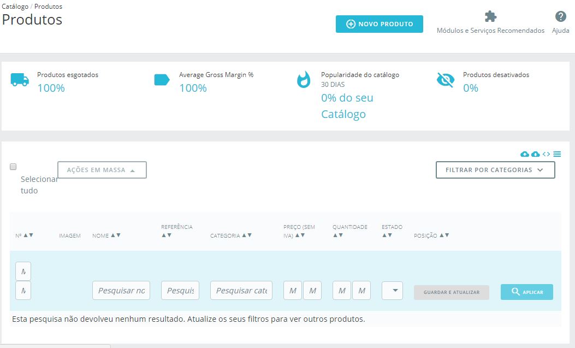Sort Quantidade column descending with down arrow
Viewport: 575px width, 348px height.
click(340, 235)
